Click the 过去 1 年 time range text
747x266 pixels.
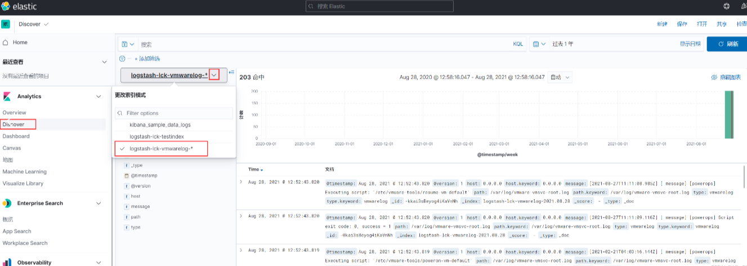[563, 44]
